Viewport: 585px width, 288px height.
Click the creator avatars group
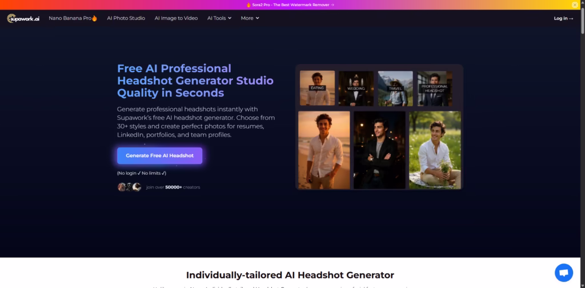click(x=129, y=187)
